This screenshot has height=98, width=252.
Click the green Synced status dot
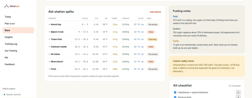[5, 94]
